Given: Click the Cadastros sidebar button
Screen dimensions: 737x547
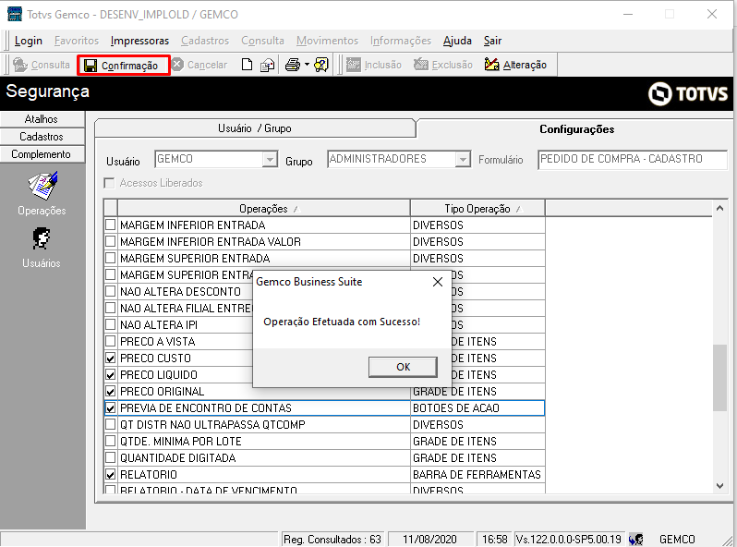Looking at the screenshot, I should (x=42, y=137).
